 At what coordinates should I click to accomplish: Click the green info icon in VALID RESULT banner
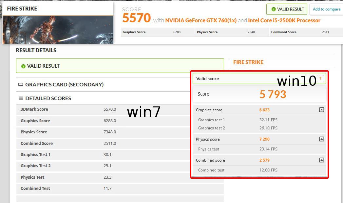point(23,66)
